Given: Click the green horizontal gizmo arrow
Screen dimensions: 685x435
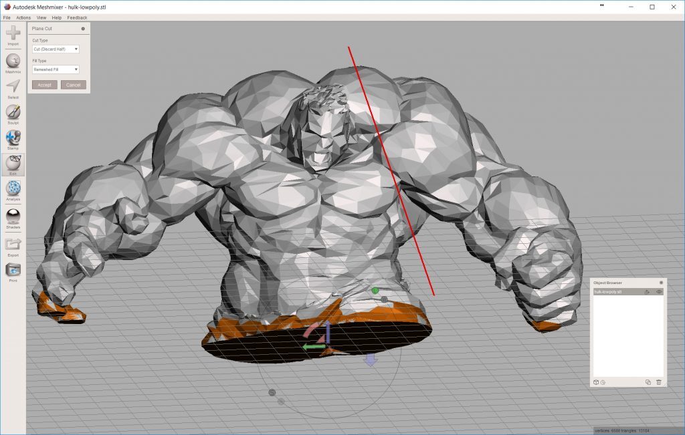Looking at the screenshot, I should (x=314, y=347).
